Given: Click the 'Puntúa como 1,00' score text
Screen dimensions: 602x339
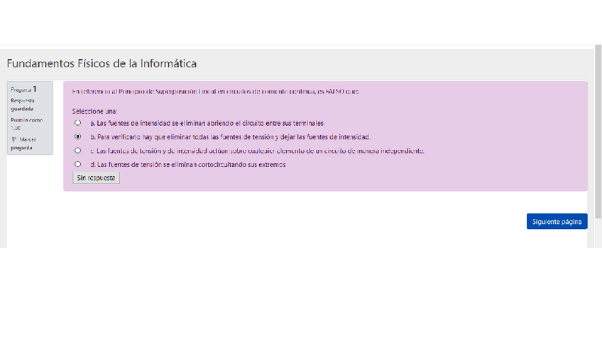Looking at the screenshot, I should [x=26, y=124].
